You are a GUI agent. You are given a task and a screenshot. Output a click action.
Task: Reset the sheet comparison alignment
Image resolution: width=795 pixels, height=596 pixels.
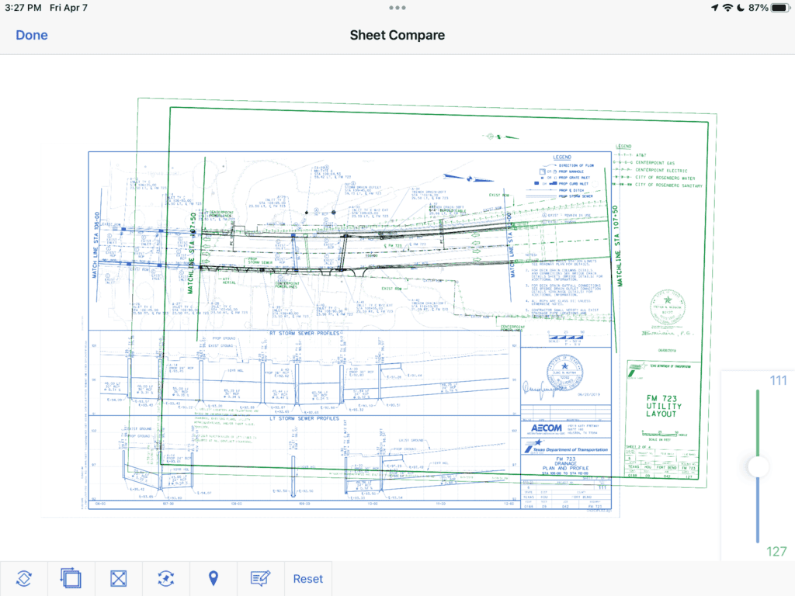click(x=307, y=578)
